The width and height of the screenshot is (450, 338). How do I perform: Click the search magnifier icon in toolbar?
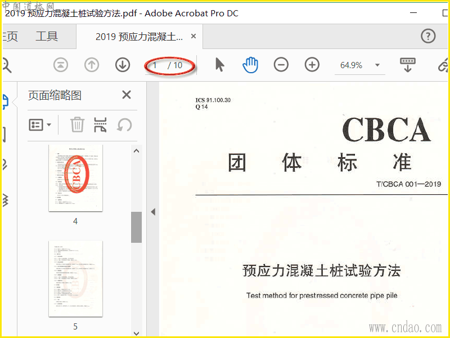click(6, 65)
